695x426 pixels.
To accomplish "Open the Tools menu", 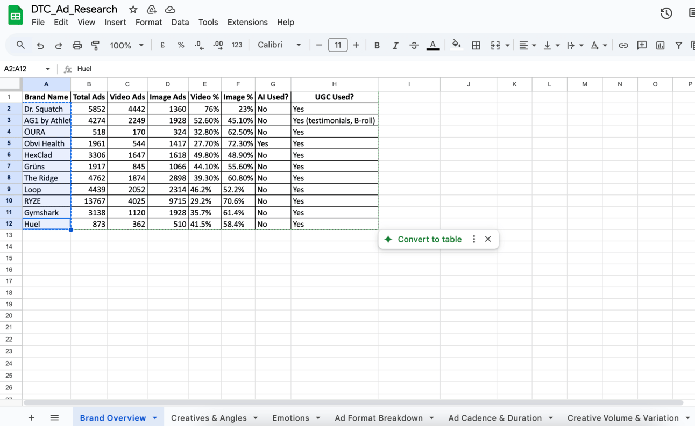I will [x=208, y=22].
